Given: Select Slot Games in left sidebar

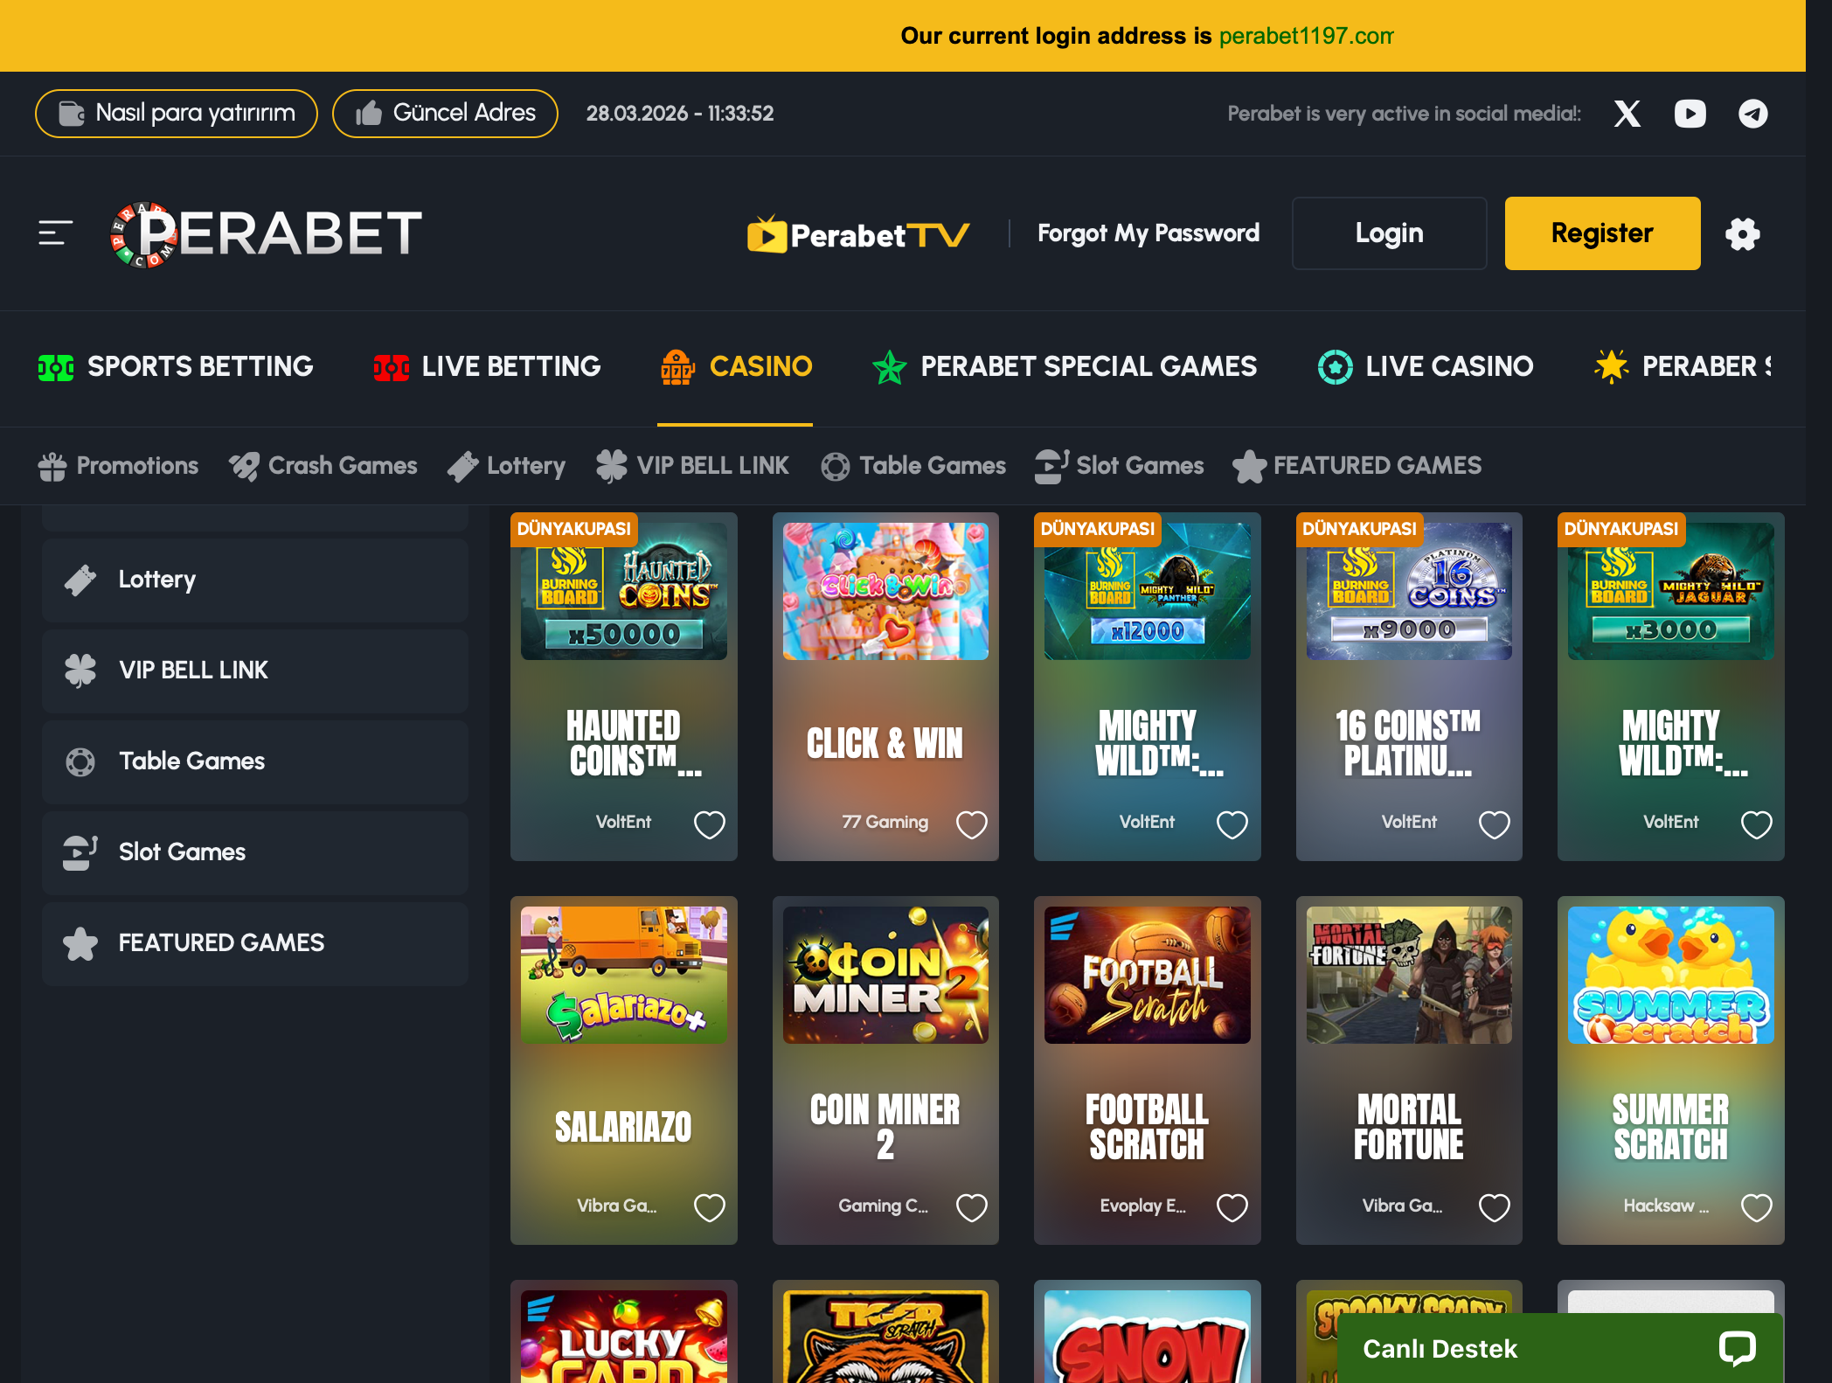Looking at the screenshot, I should pyautogui.click(x=255, y=852).
